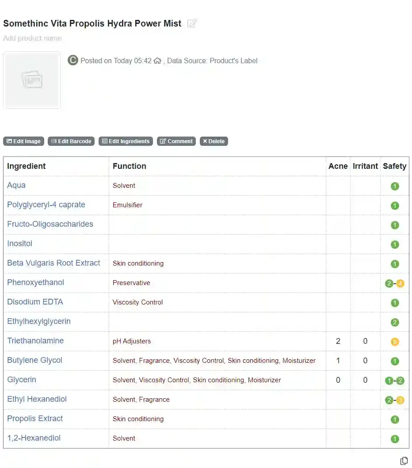The height and width of the screenshot is (468, 412).
Task: Click the Safety column header
Action: [x=394, y=166]
